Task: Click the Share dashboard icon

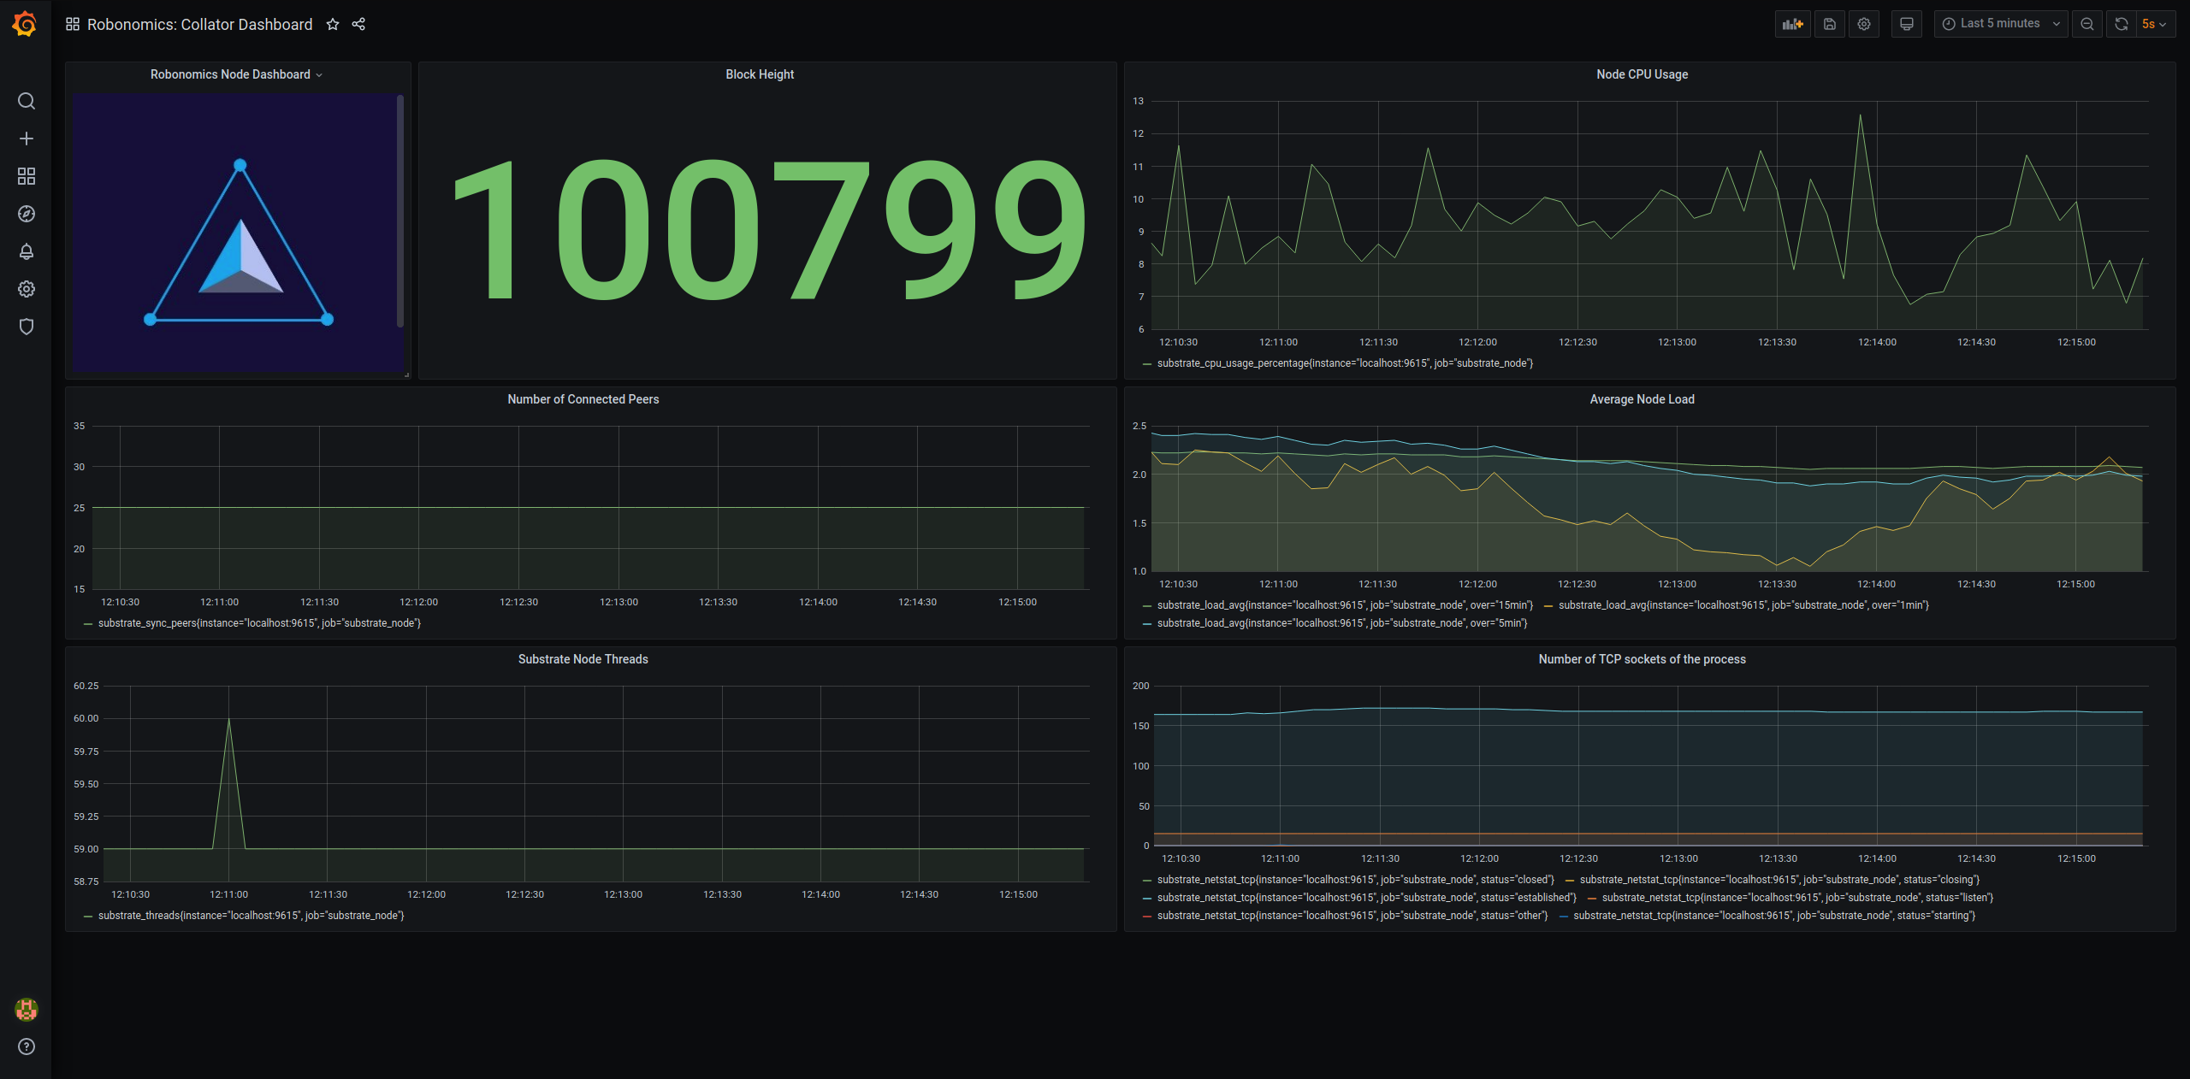Action: pos(358,24)
